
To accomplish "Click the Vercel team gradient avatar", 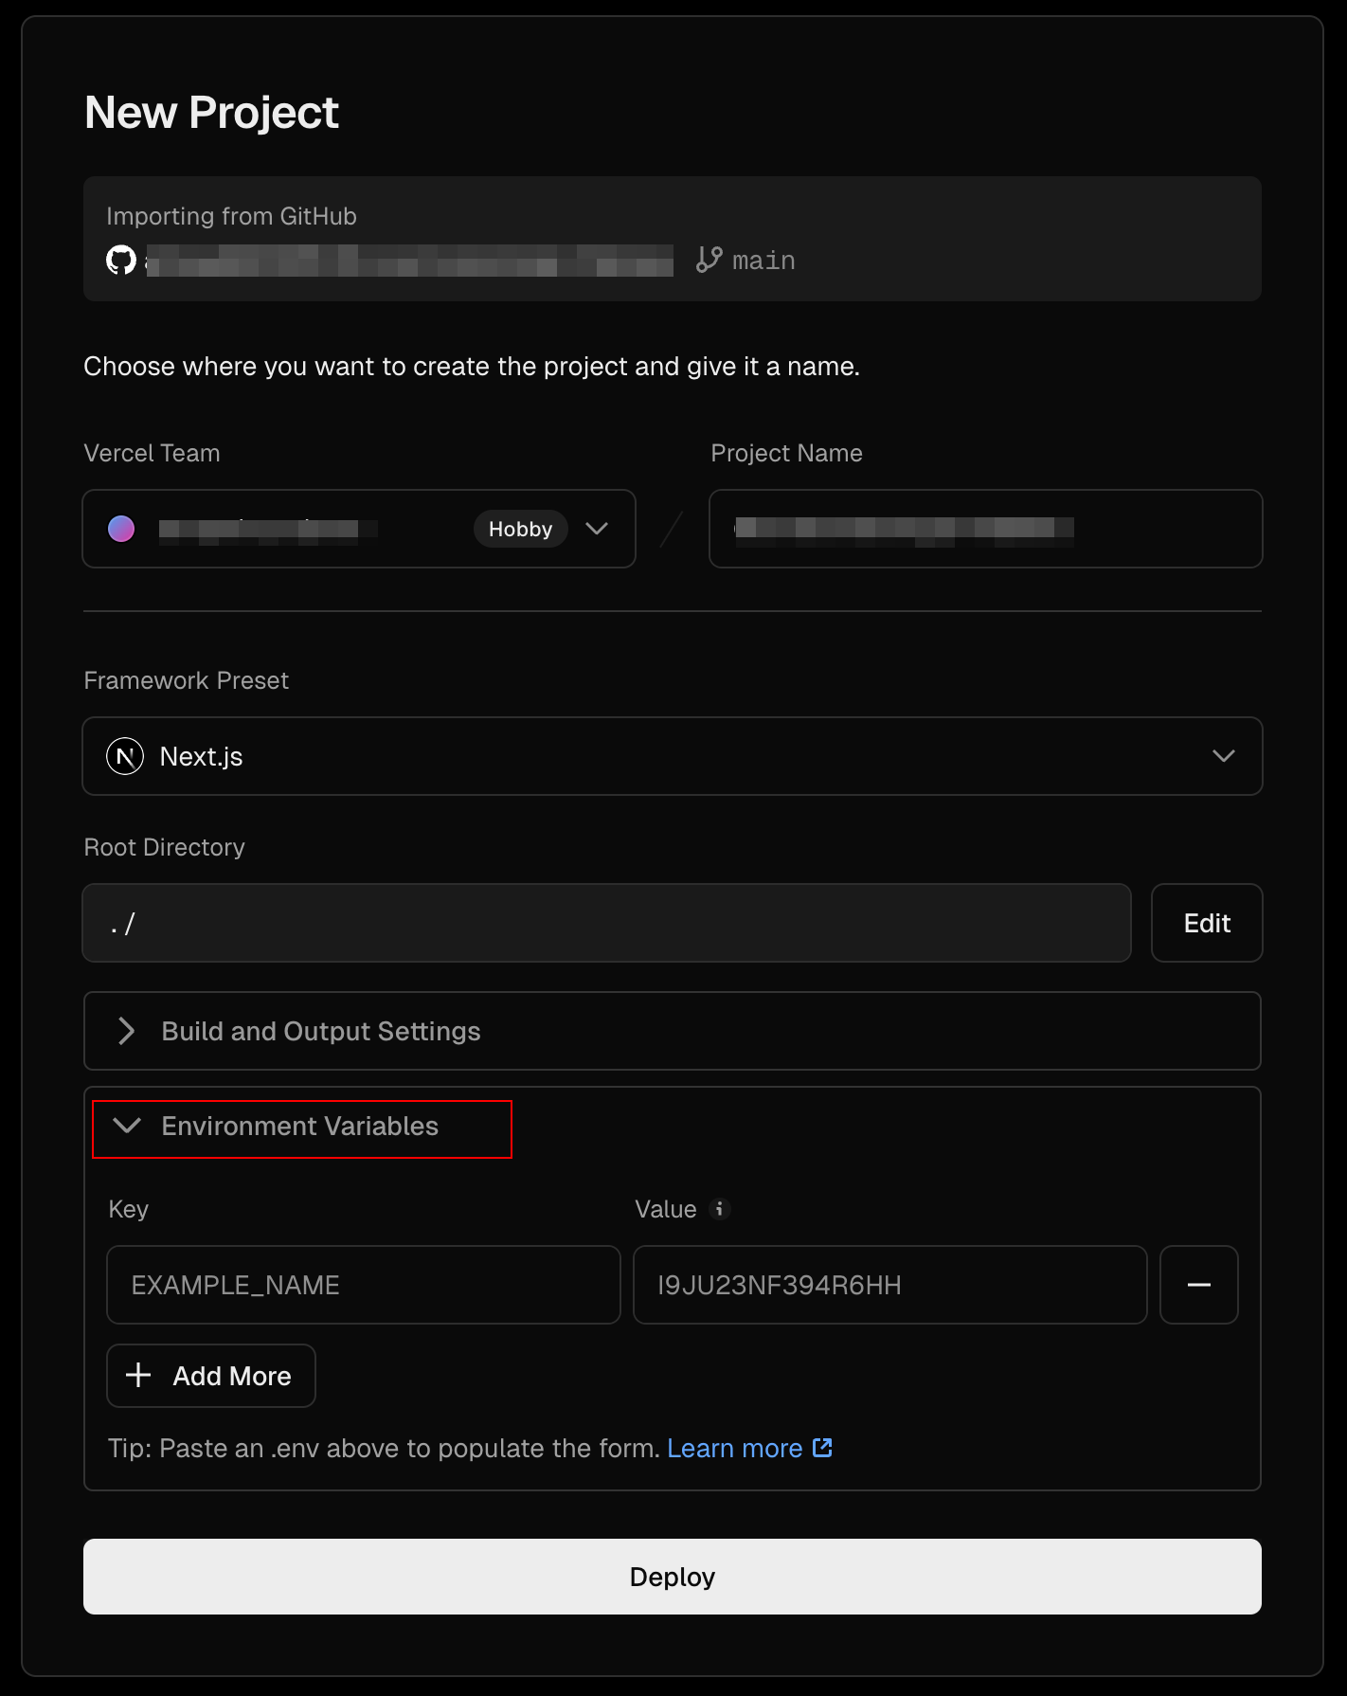I will coord(121,529).
